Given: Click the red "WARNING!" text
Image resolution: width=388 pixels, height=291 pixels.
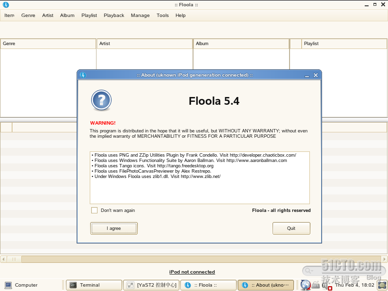Looking at the screenshot, I should (103, 123).
